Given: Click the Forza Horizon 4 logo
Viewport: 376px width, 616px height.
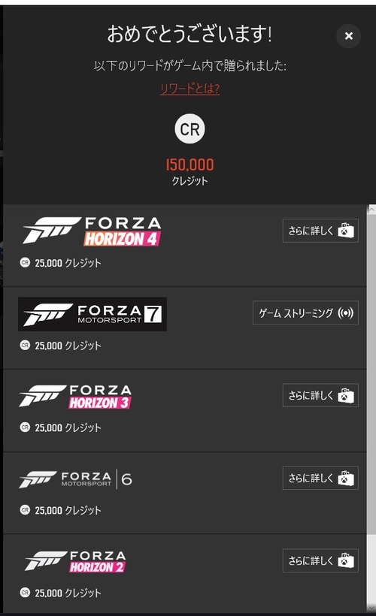Looking at the screenshot, I should (x=92, y=231).
